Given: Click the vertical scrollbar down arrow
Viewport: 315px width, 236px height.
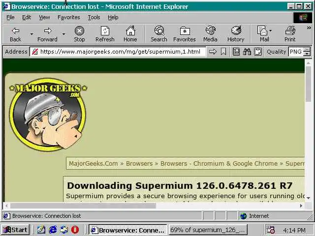Looking at the screenshot, I should [x=308, y=198].
